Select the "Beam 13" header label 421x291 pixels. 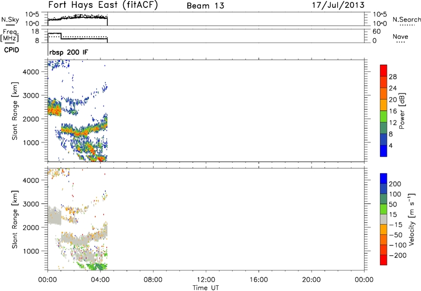tap(205, 6)
